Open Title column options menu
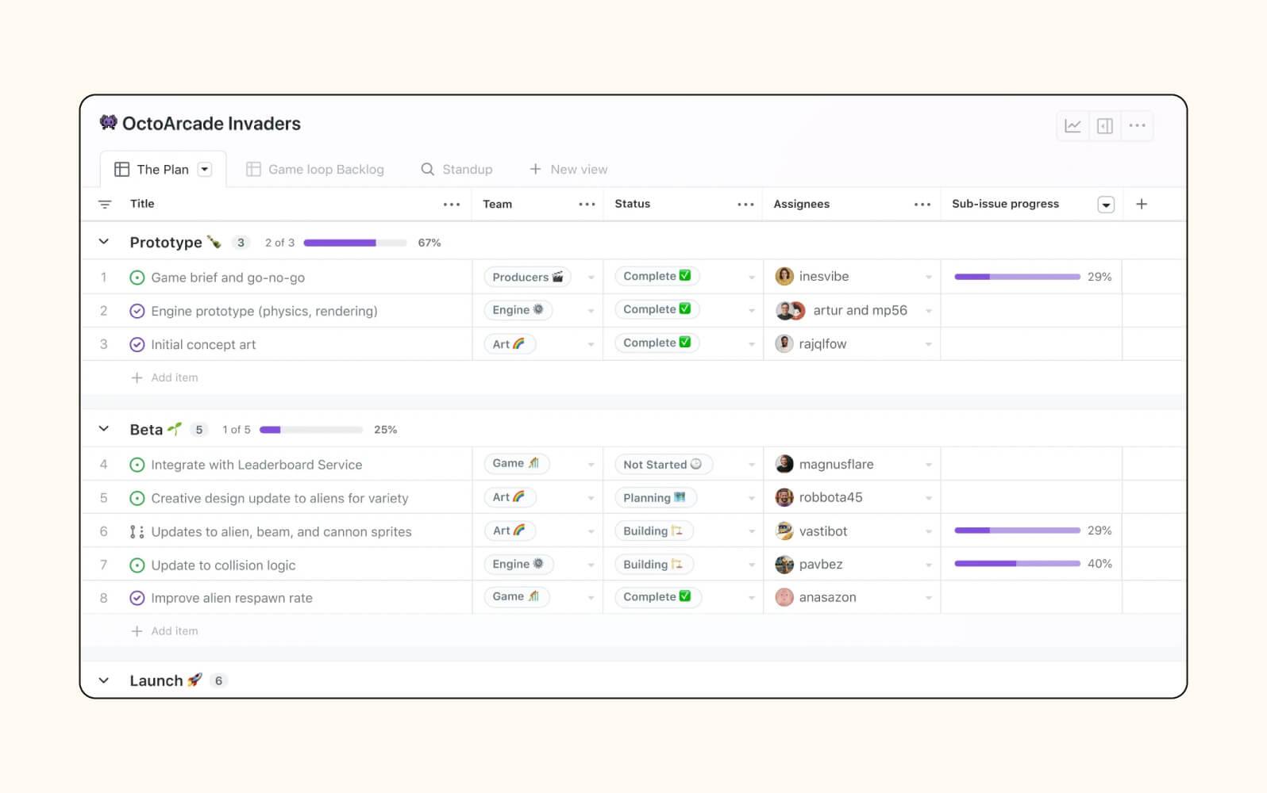 pyautogui.click(x=452, y=205)
